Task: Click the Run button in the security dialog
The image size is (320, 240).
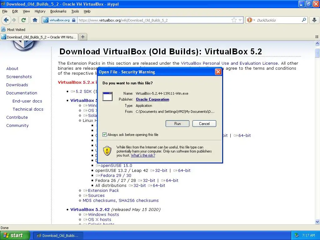Action: tap(177, 124)
